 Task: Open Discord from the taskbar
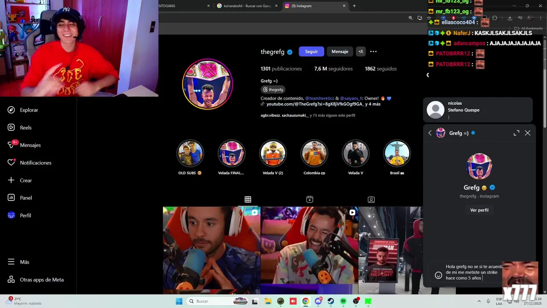click(x=318, y=301)
